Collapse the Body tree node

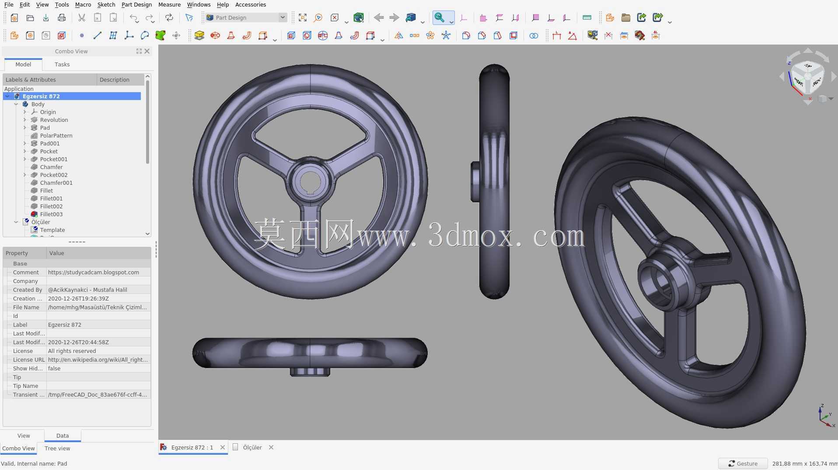point(16,104)
